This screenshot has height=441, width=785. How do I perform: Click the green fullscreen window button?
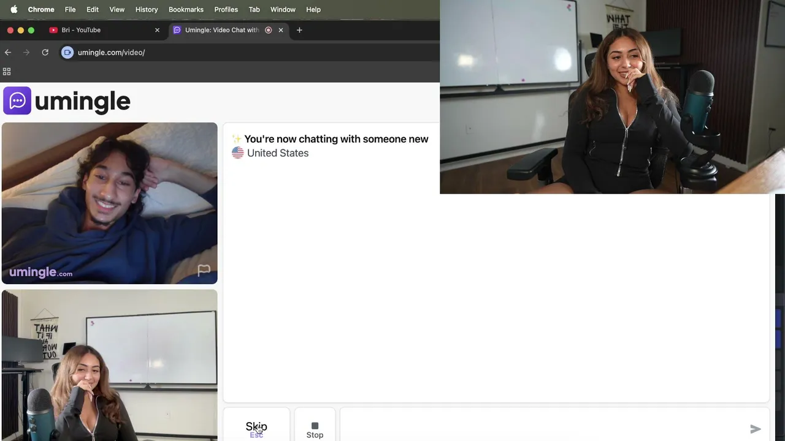click(x=31, y=30)
